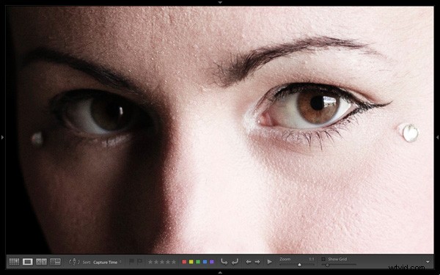Image resolution: width=440 pixels, height=275 pixels.
Task: Click the grid size slider handle
Action: click(327, 265)
